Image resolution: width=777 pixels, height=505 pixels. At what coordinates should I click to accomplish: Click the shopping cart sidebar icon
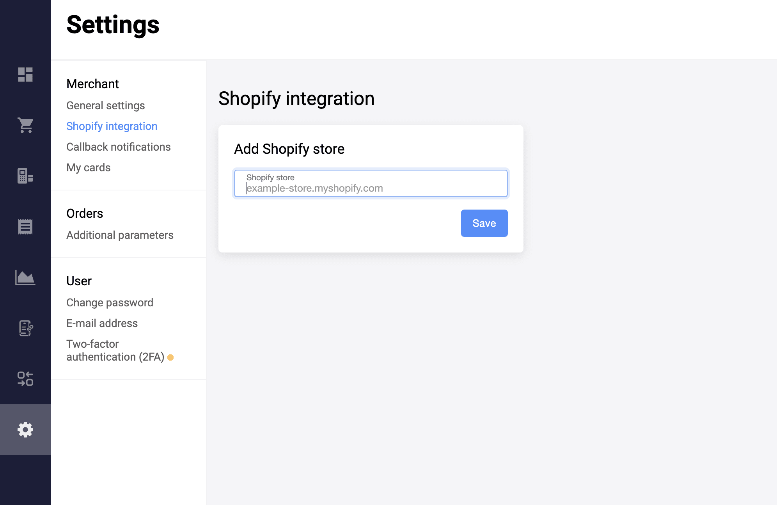(x=25, y=125)
